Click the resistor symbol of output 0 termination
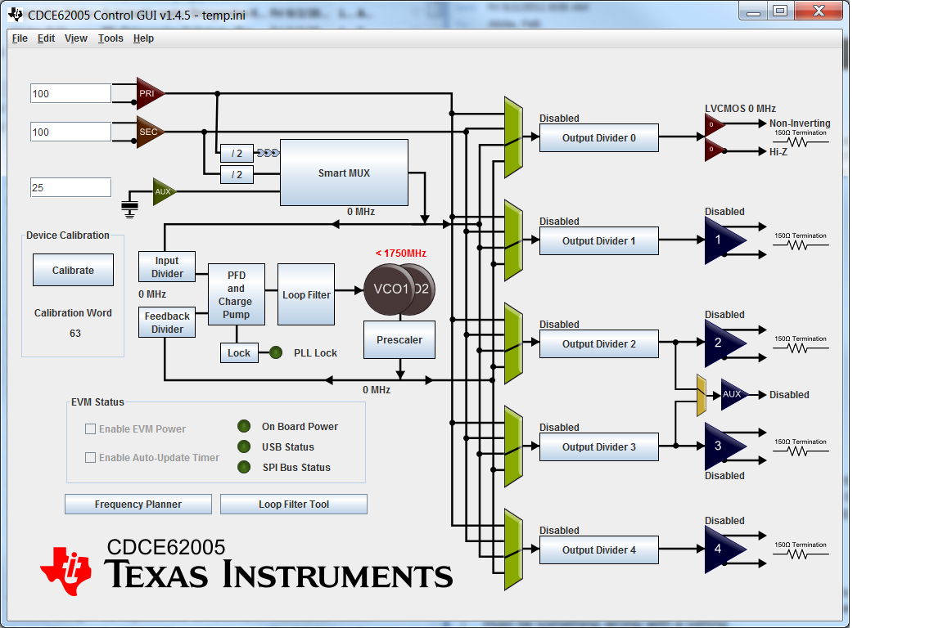943x628 pixels. 800,142
